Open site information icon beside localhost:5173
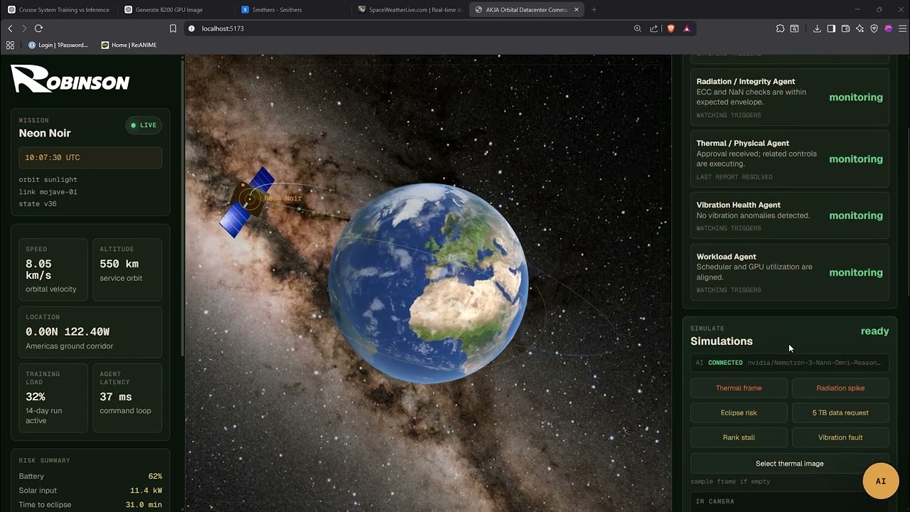This screenshot has width=910, height=512. (x=191, y=28)
